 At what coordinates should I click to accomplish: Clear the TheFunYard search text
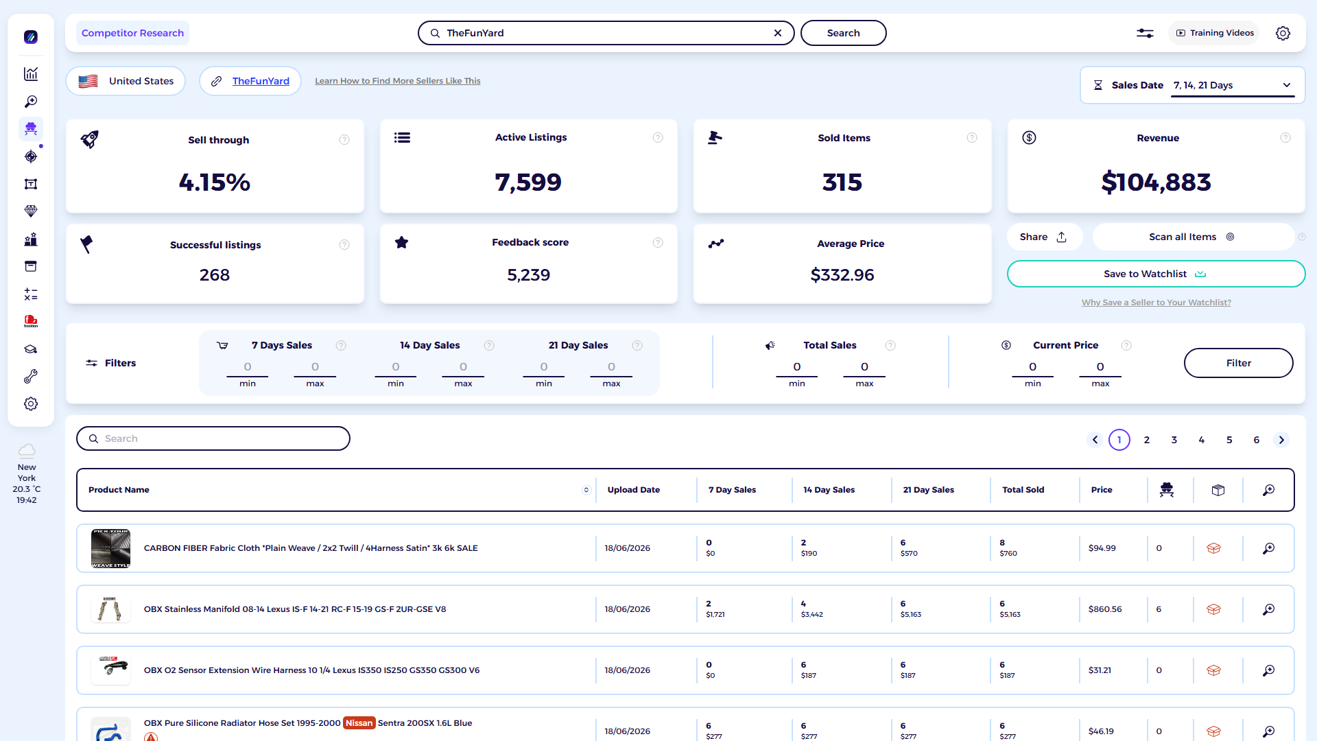point(778,33)
